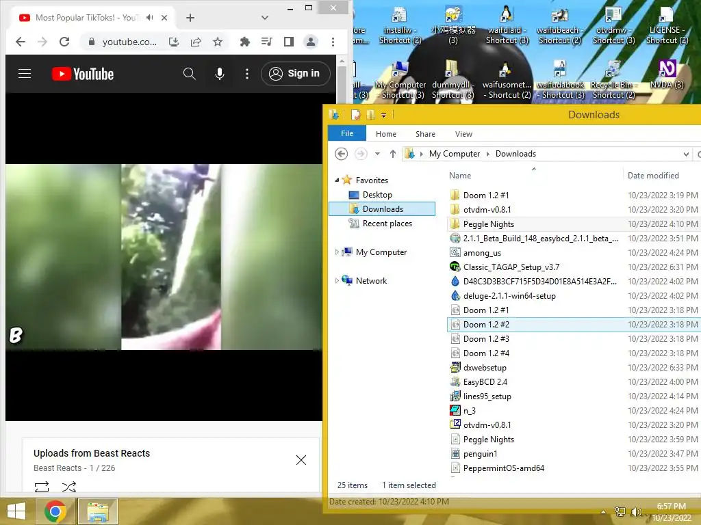701x525 pixels.
Task: Open the Chrome extensions puzzle icon
Action: [244, 42]
